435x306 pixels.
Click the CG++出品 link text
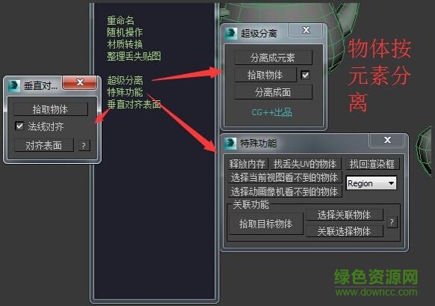[272, 112]
